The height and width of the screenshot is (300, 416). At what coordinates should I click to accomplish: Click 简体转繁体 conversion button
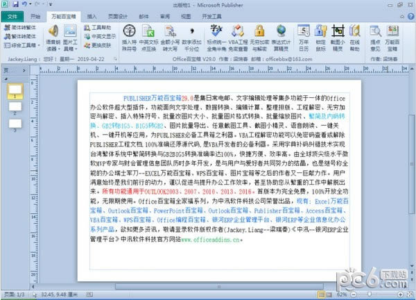pyautogui.click(x=20, y=27)
